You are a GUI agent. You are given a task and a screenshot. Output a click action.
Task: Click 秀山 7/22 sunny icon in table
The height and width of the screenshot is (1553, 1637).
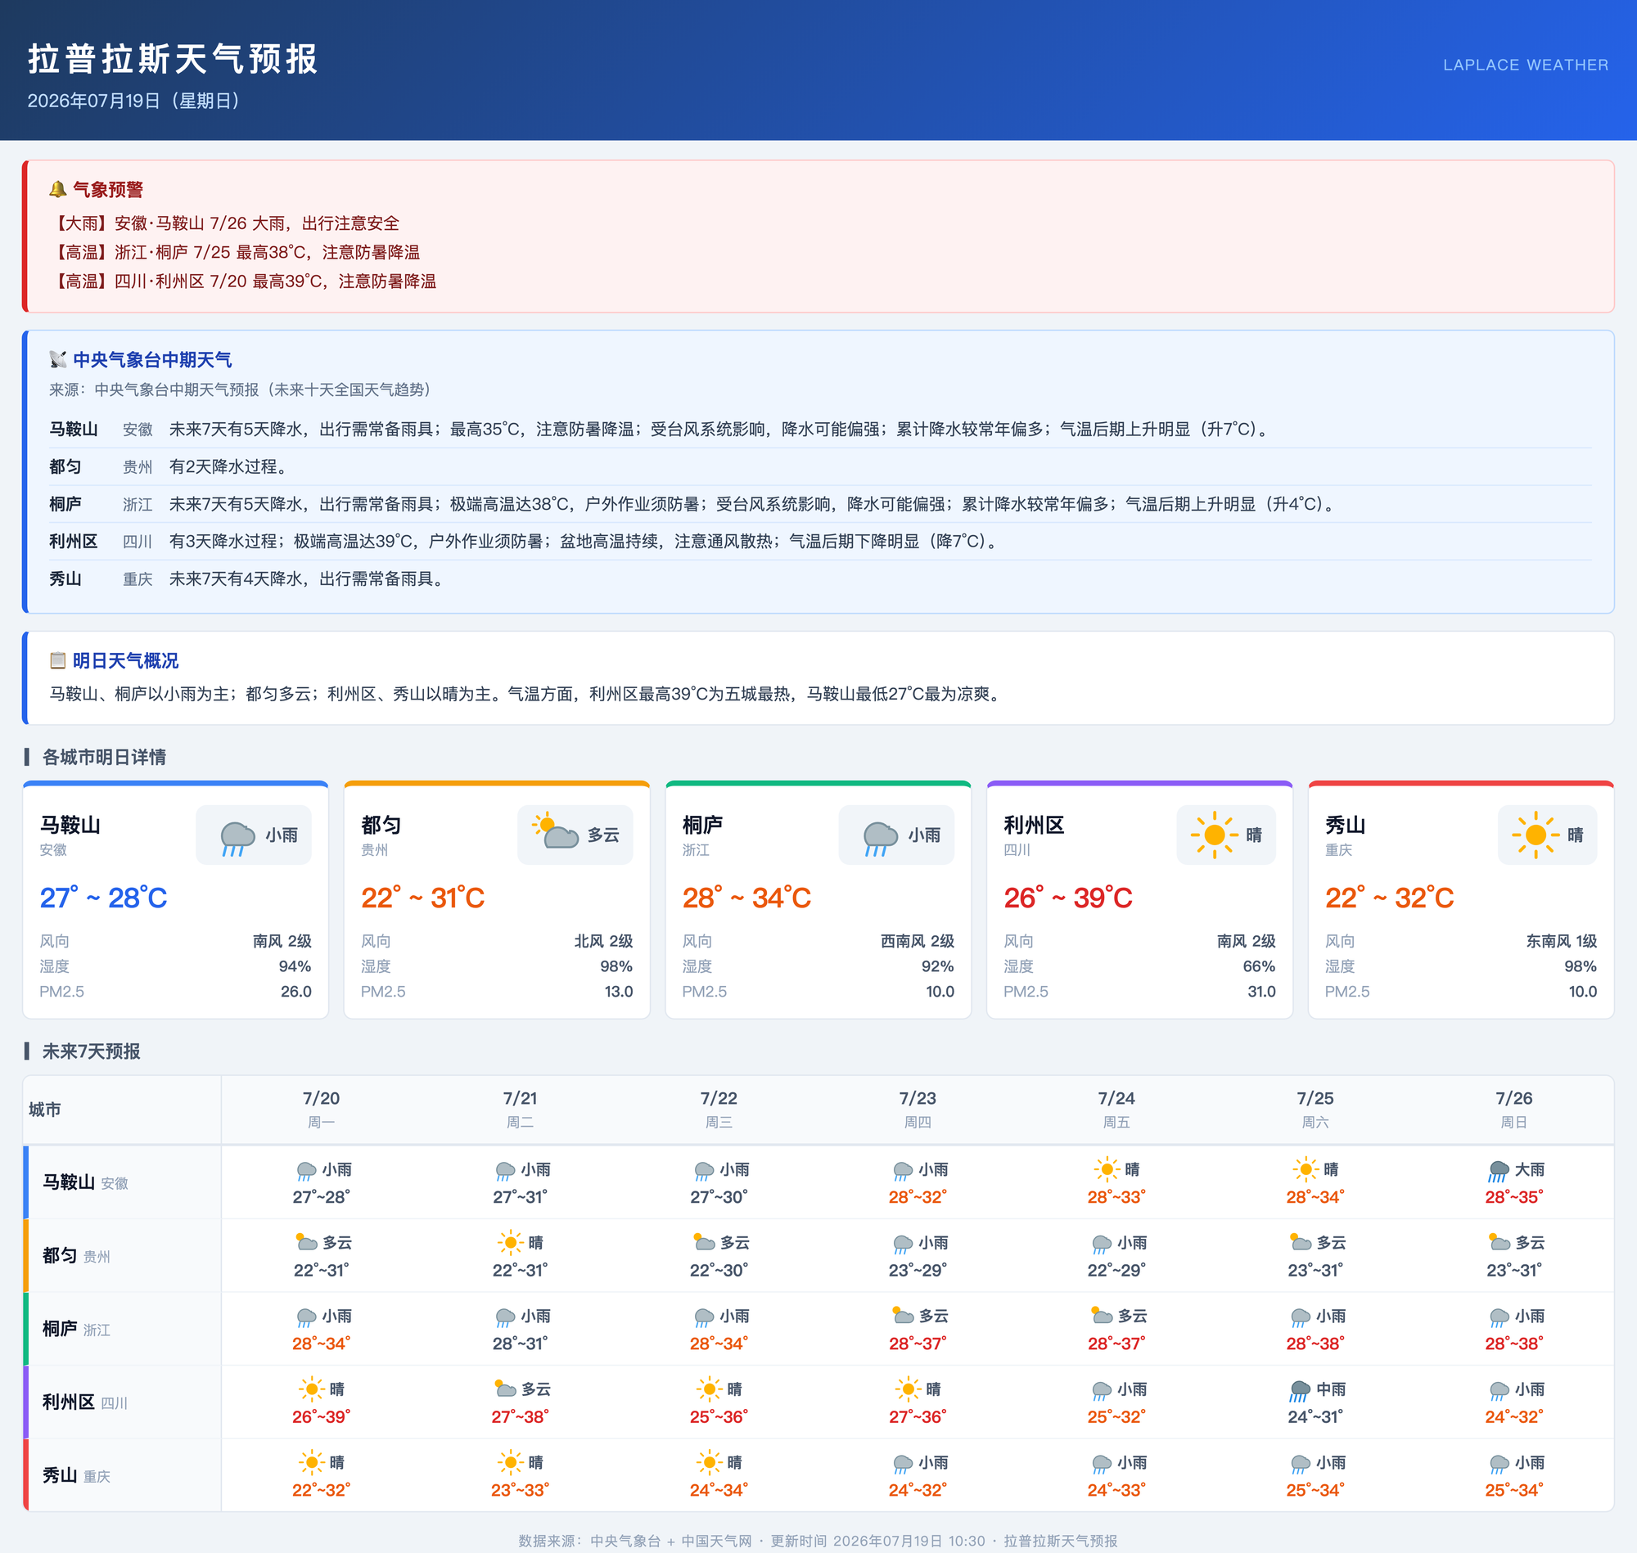709,1463
